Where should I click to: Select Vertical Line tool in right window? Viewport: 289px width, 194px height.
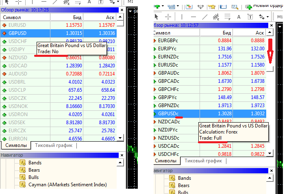click(x=182, y=17)
